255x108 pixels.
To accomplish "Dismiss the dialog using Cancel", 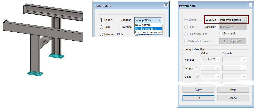I will 233,98.
